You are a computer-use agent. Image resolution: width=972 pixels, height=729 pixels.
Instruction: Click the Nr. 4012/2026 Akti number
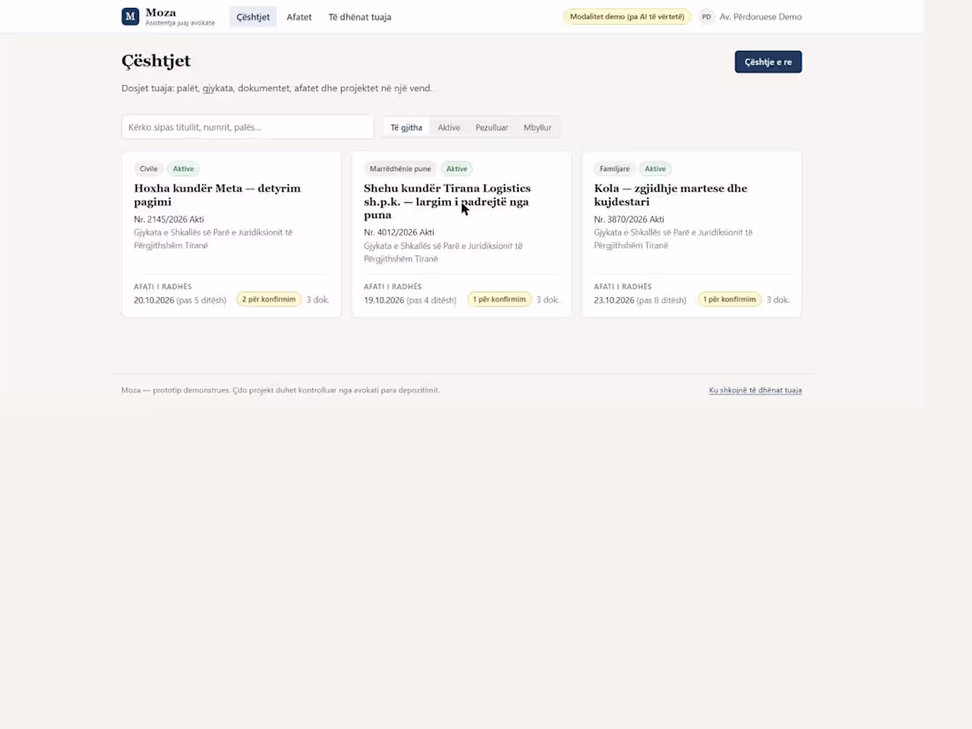399,232
